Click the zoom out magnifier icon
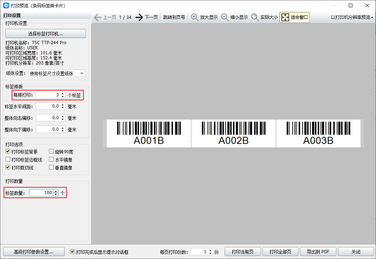This screenshot has height=259, width=376. (x=225, y=17)
